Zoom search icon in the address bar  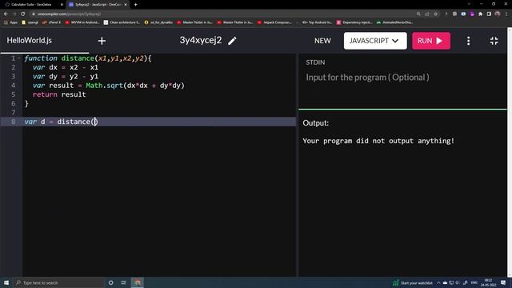coord(418,14)
